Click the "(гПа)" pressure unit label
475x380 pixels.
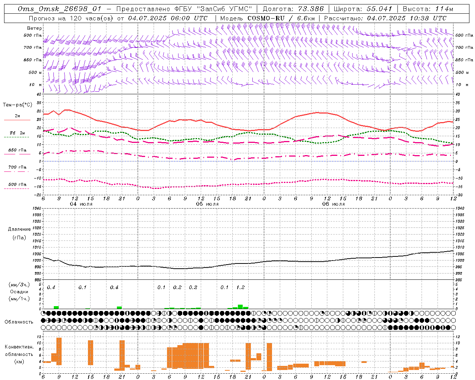click(x=19, y=237)
